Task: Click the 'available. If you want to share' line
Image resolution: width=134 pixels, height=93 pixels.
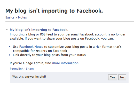Action: point(62,39)
